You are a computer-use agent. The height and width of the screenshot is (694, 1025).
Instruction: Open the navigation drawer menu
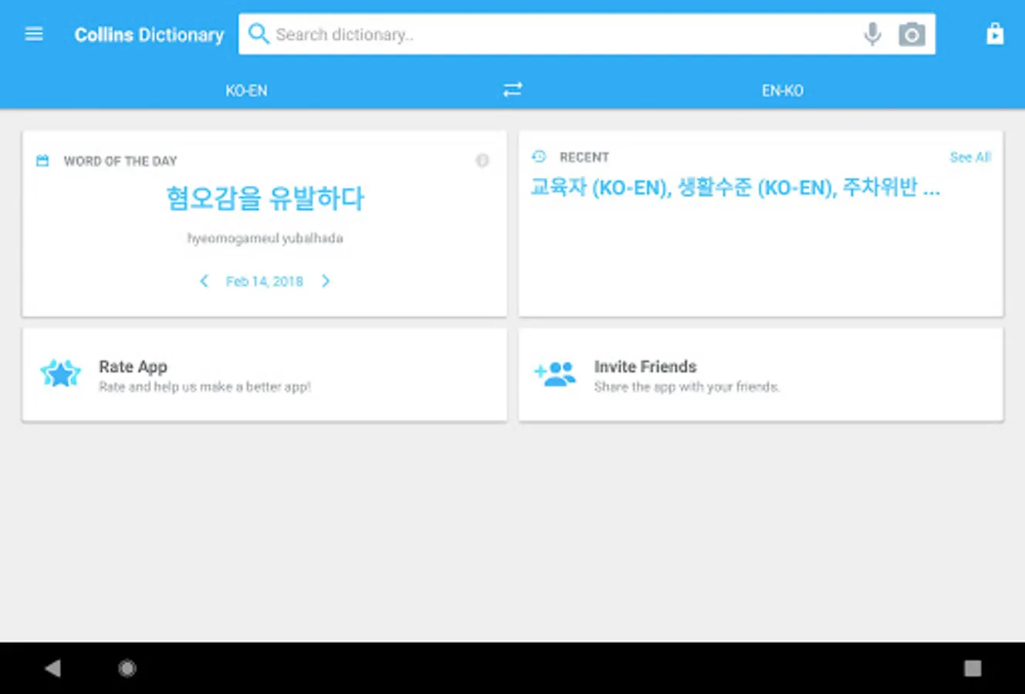point(33,33)
